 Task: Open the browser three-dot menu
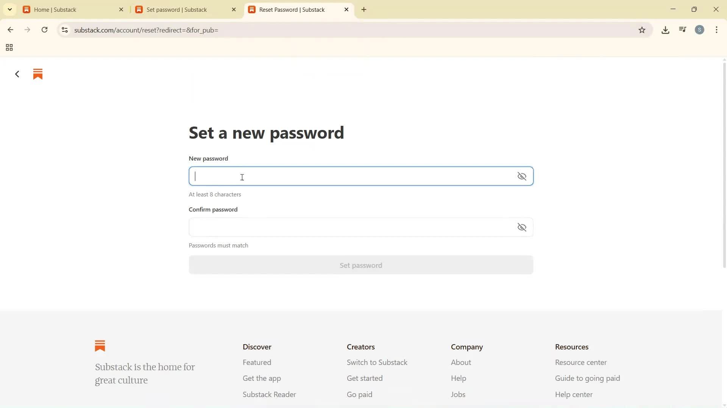click(717, 30)
